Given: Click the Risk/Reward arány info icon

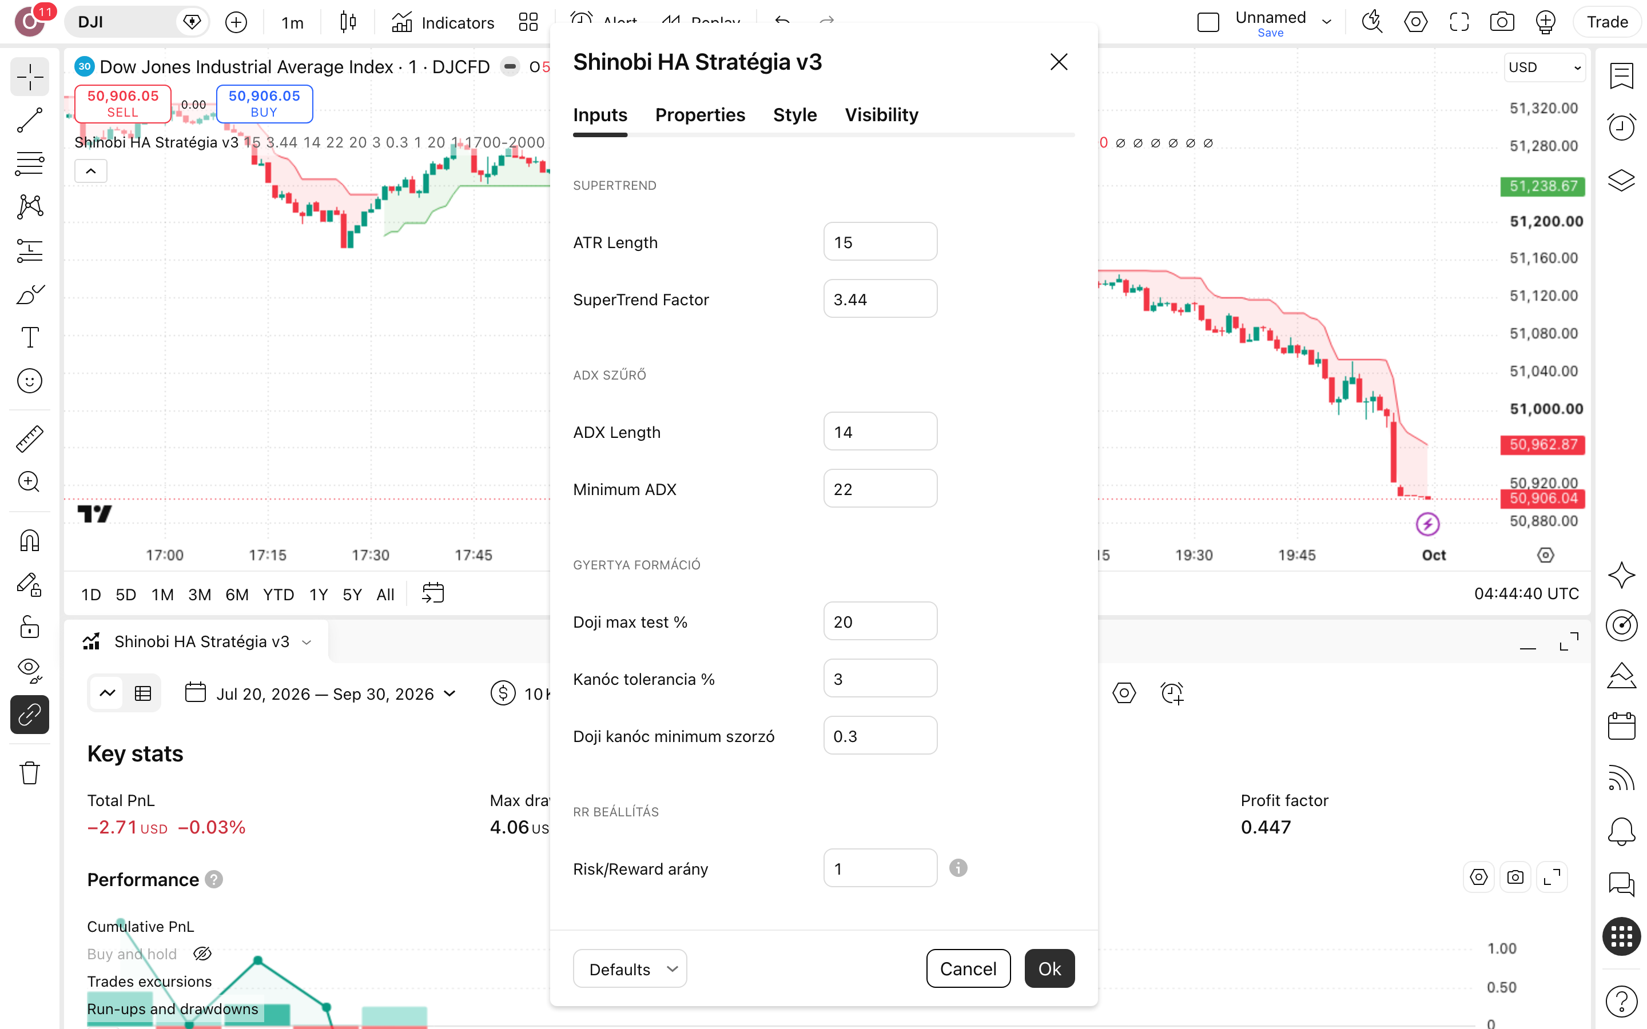Looking at the screenshot, I should [958, 868].
